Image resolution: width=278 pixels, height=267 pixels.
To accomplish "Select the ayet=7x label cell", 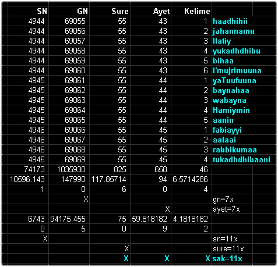I will pyautogui.click(x=232, y=209).
